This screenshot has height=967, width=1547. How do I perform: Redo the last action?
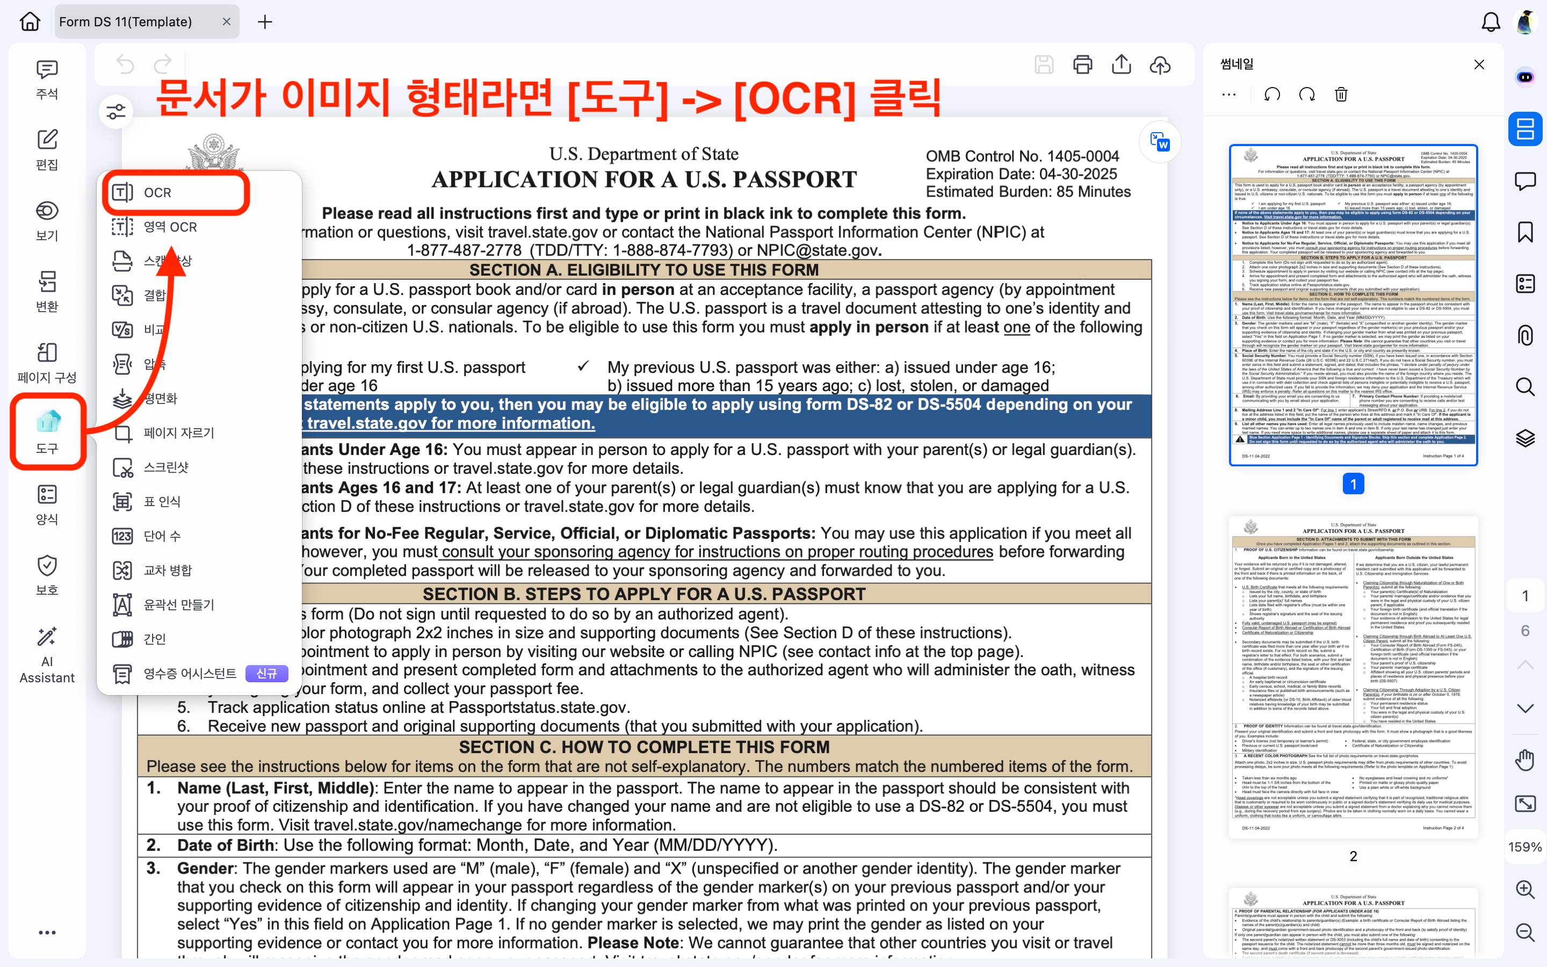pyautogui.click(x=164, y=64)
